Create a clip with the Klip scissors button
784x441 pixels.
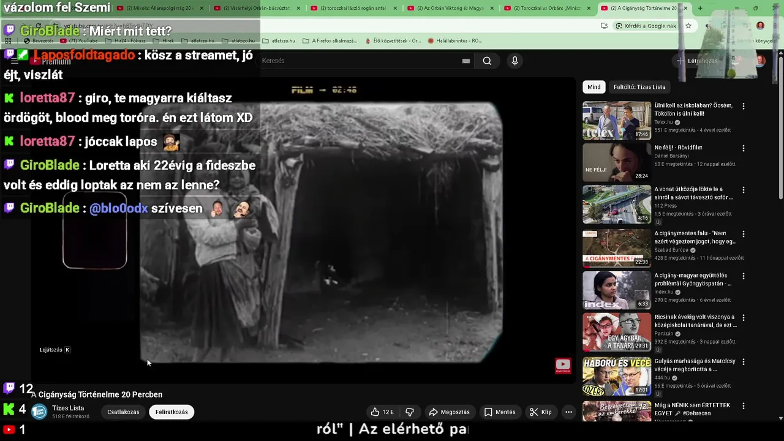(541, 412)
